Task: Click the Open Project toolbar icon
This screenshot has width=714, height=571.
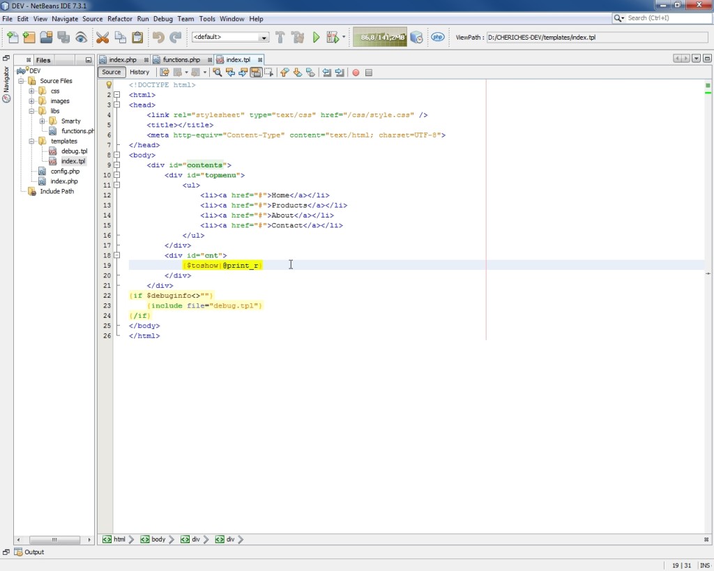Action: [46, 38]
